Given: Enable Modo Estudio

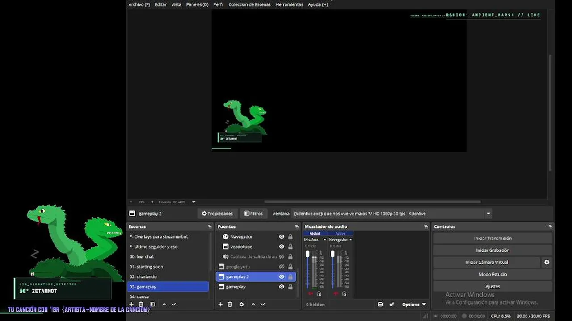Looking at the screenshot, I should [493, 274].
